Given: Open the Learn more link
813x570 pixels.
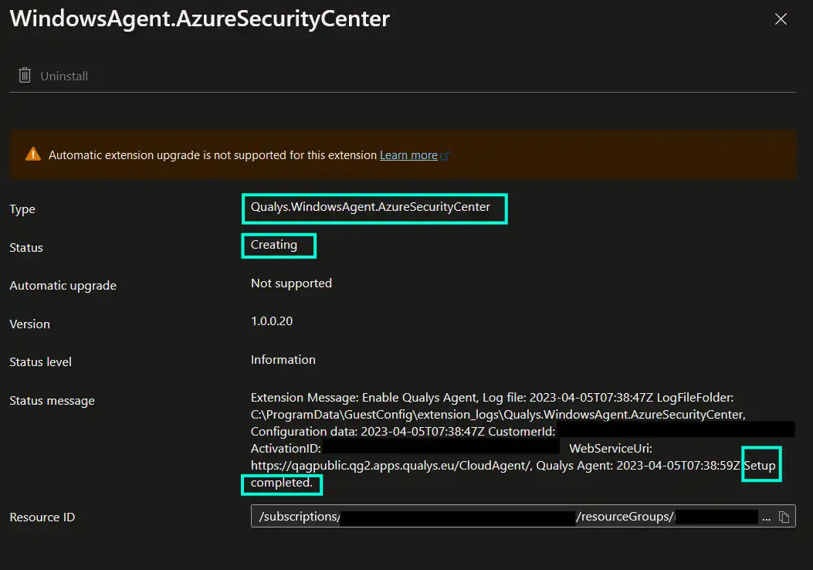Looking at the screenshot, I should pos(408,155).
